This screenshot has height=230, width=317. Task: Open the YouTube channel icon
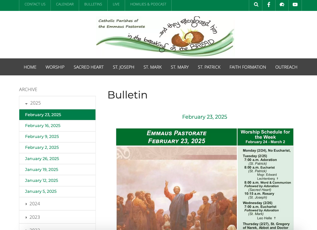[x=295, y=4]
